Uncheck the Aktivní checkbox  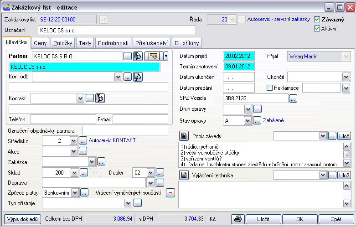317,29
